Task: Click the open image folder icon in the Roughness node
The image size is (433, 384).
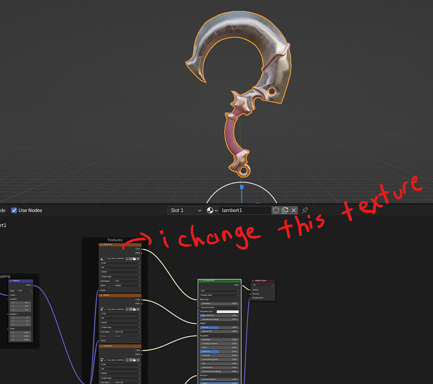Action: [x=134, y=360]
